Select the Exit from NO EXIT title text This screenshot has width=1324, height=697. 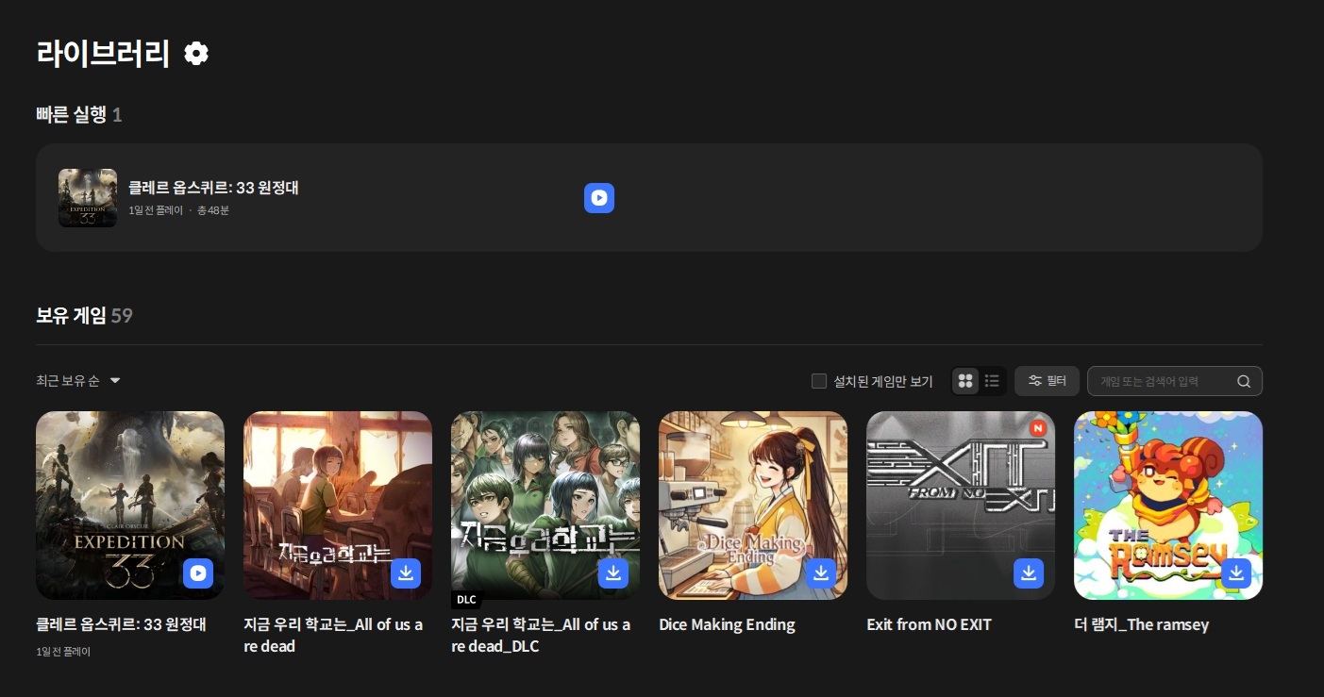click(929, 624)
